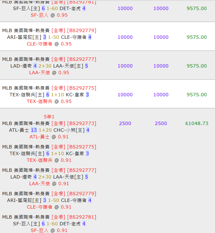215x233 pixels.
Task: Click the parlay payout value 61048.73
Action: 197,123
